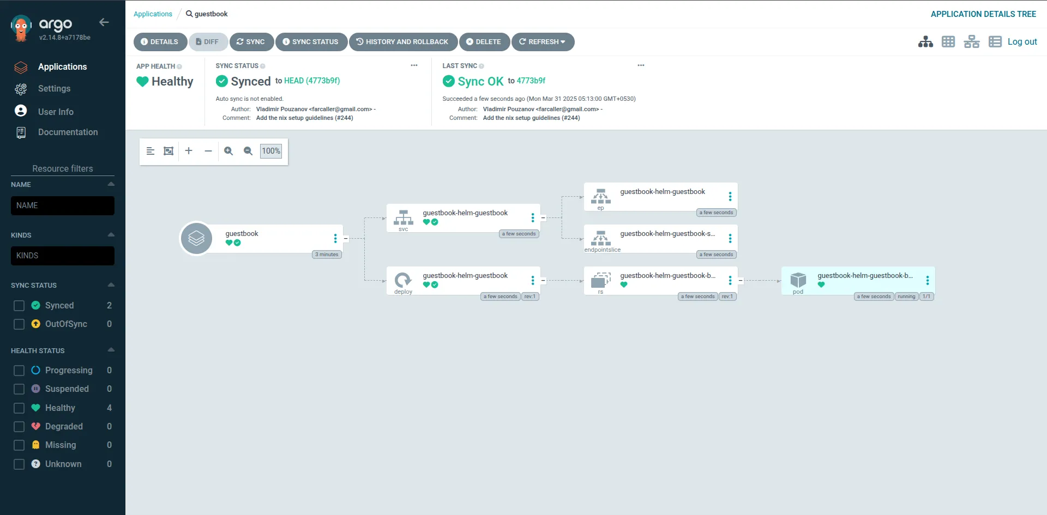Check the Unknown health filter

19,464
